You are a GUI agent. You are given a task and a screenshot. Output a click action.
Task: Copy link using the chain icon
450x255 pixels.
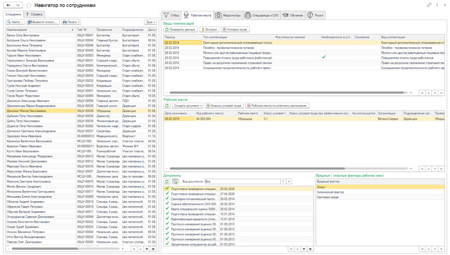coord(429,5)
